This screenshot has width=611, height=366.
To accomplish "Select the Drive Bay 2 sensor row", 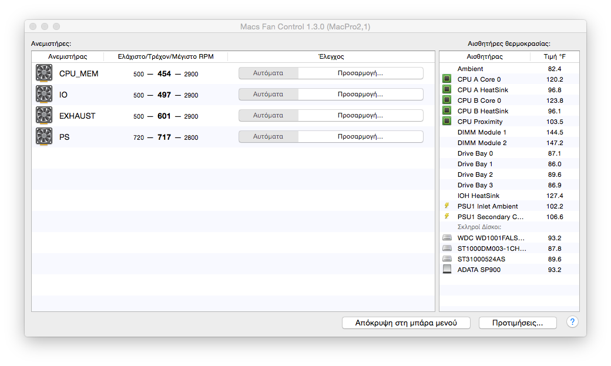I will pos(509,174).
